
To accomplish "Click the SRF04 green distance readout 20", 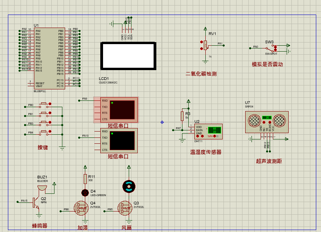I will pos(267,118).
